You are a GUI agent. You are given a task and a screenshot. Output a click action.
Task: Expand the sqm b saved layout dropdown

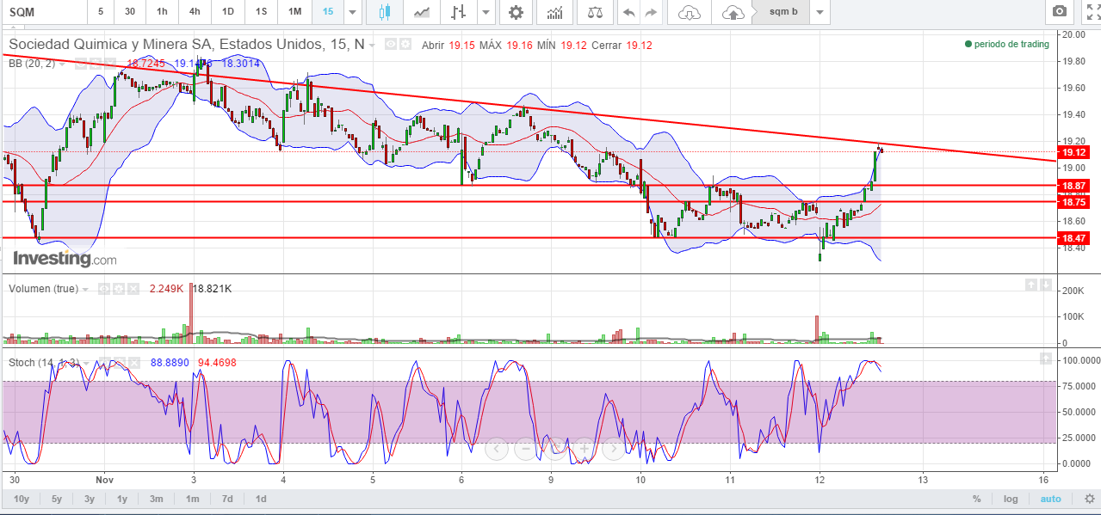[x=820, y=12]
